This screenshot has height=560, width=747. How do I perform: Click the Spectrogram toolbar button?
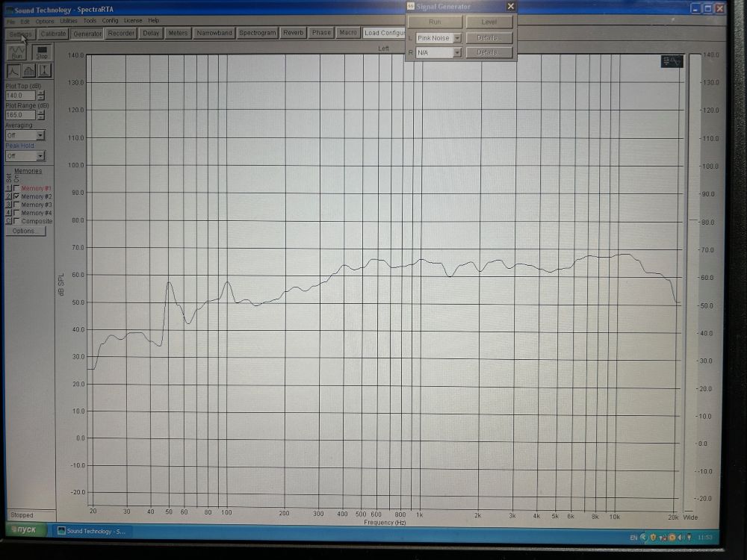[258, 33]
